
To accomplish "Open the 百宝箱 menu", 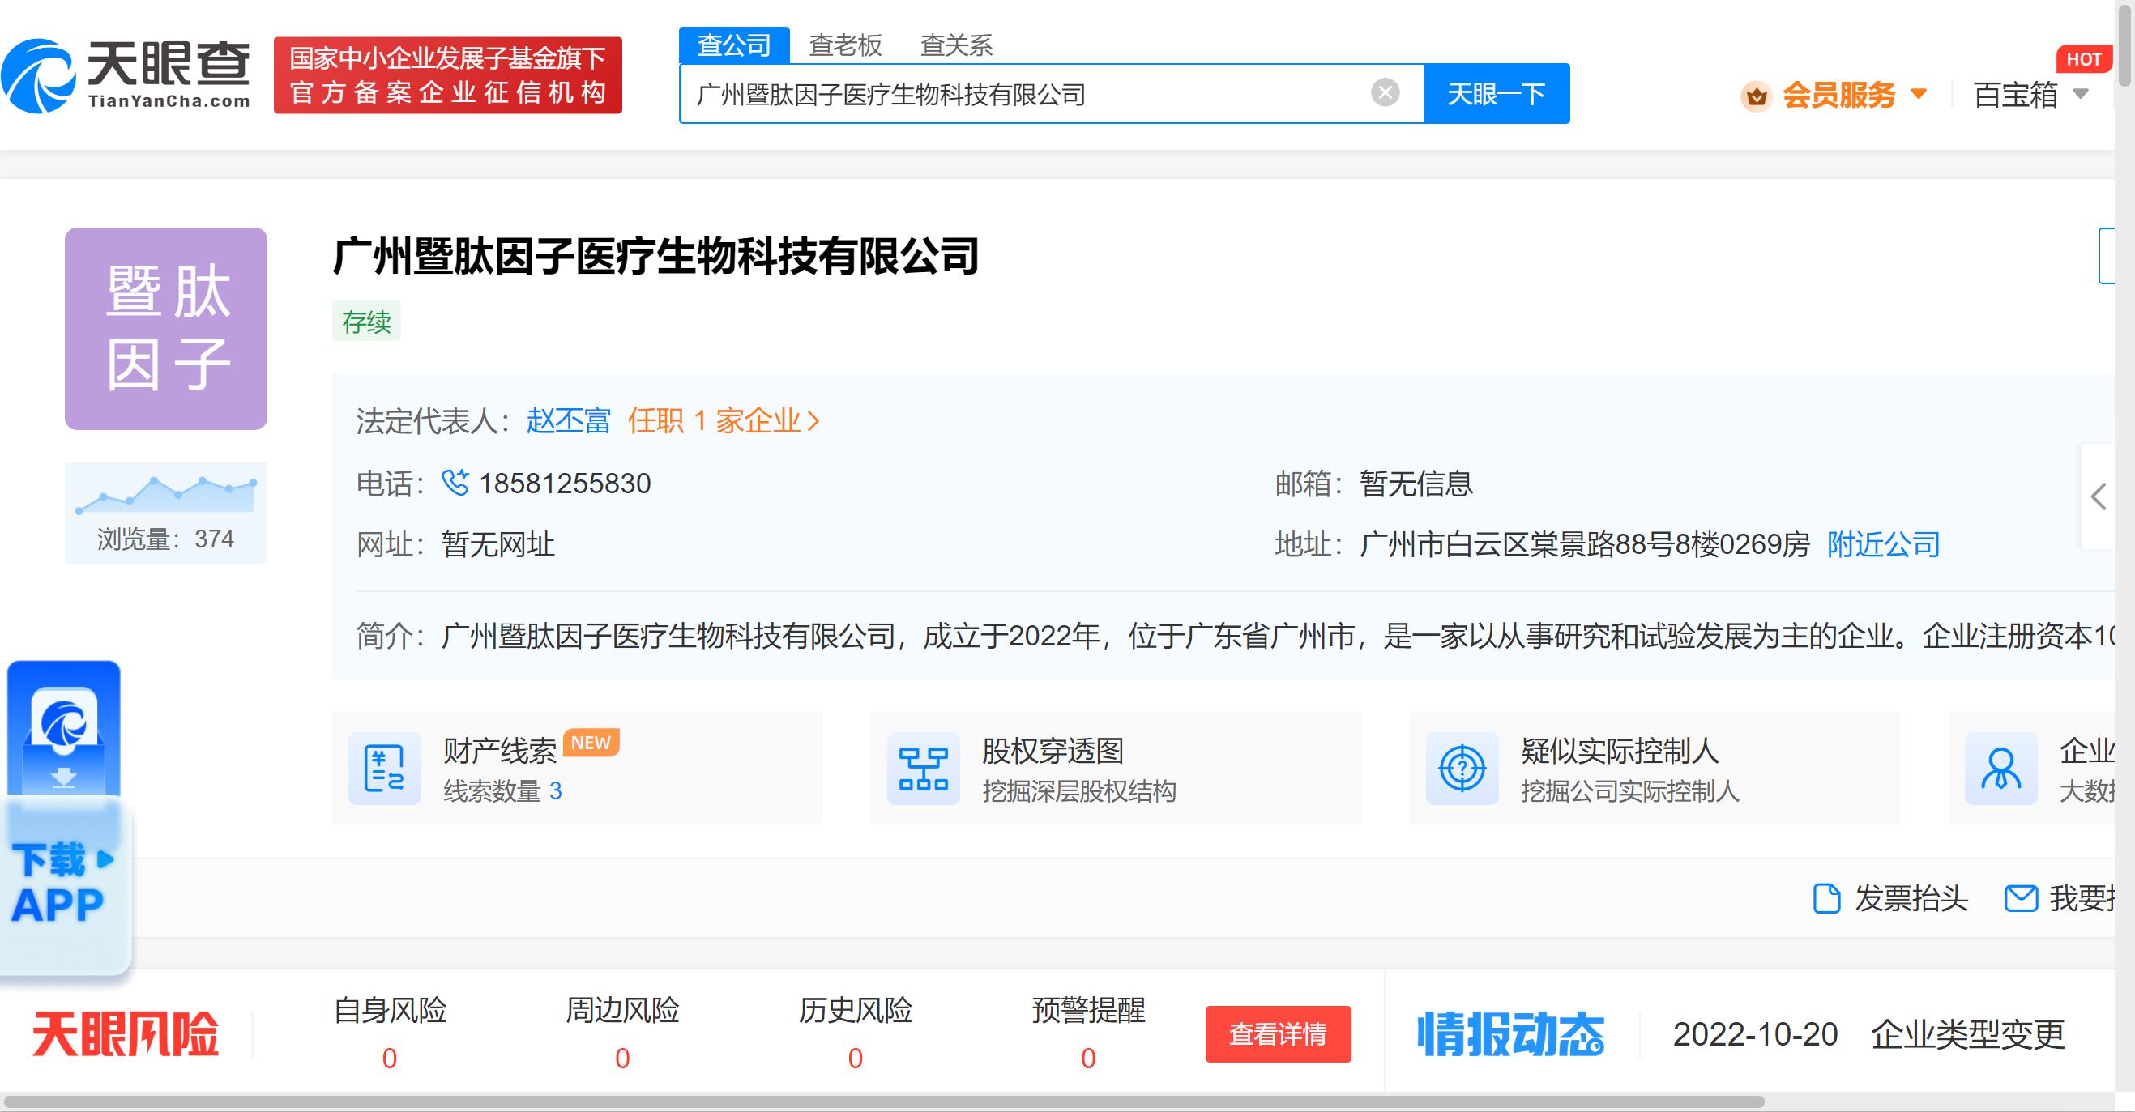I will pyautogui.click(x=2016, y=96).
